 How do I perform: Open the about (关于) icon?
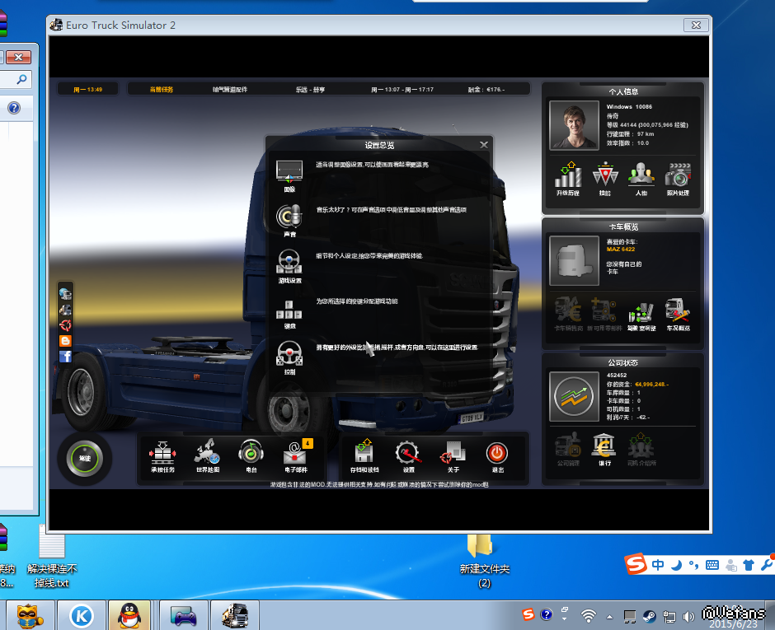click(453, 453)
